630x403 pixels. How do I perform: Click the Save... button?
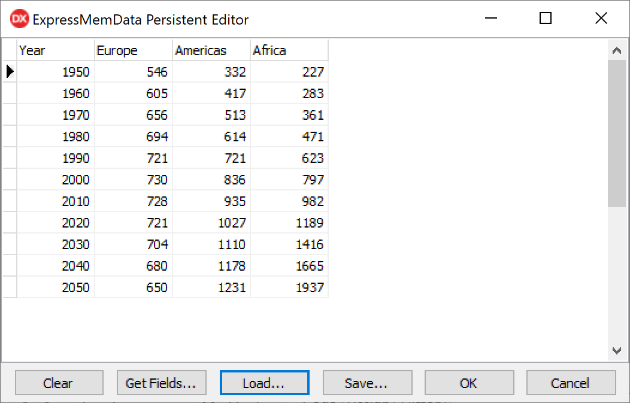367,383
